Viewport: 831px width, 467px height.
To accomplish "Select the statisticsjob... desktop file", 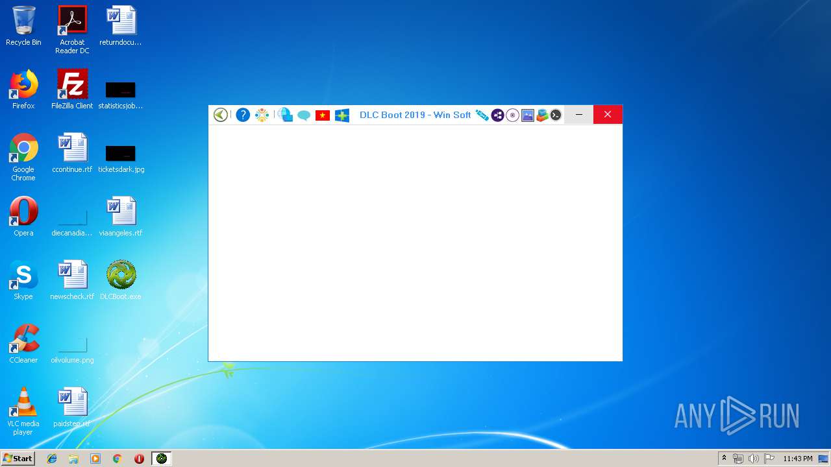I will 121,96.
